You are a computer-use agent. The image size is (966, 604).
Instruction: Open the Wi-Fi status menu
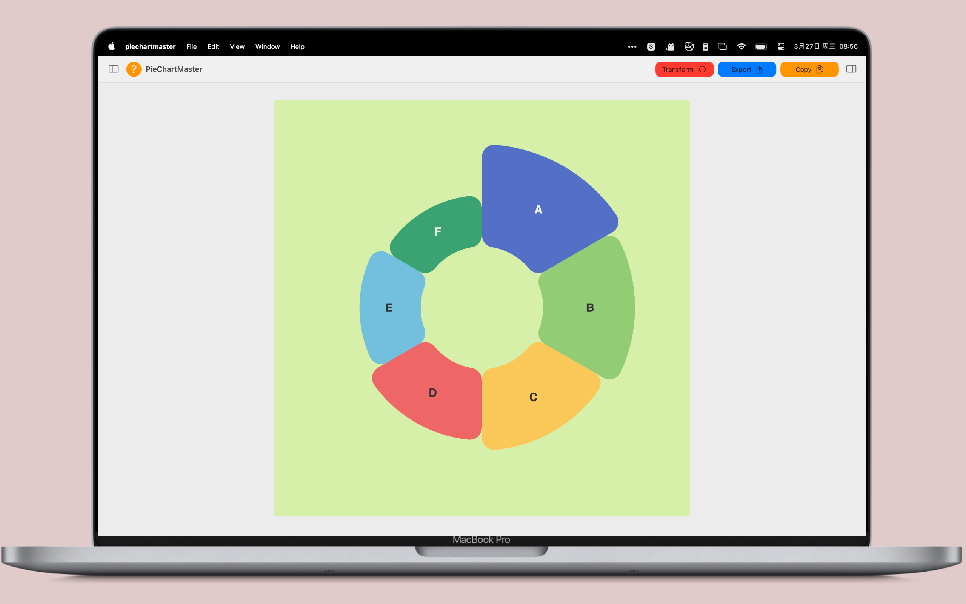pos(741,47)
